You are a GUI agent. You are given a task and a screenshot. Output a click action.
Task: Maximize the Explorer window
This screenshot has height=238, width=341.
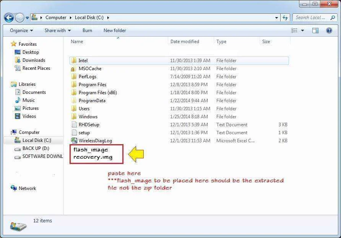click(315, 4)
